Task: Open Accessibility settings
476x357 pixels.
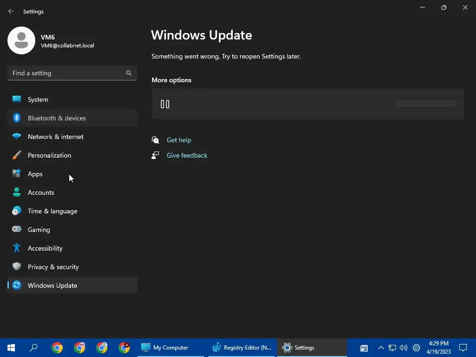Action: click(x=72, y=248)
